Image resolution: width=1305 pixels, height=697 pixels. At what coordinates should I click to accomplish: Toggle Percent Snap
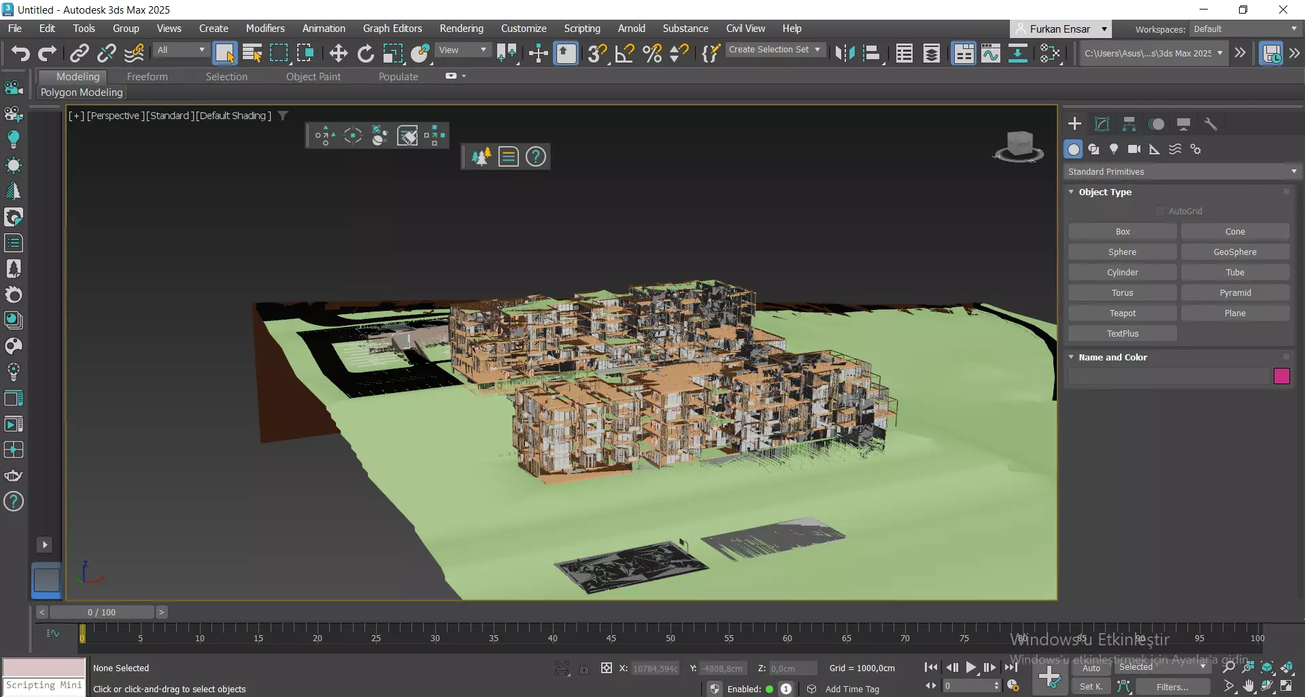click(652, 53)
